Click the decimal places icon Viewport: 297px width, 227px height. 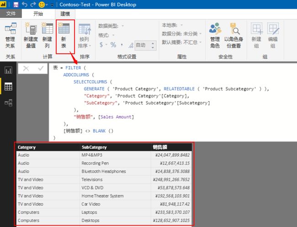[x=131, y=46]
